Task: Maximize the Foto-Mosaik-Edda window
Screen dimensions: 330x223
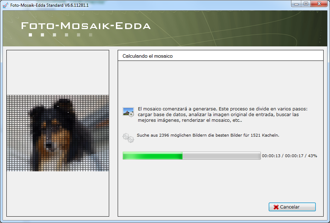Action: pos(306,4)
